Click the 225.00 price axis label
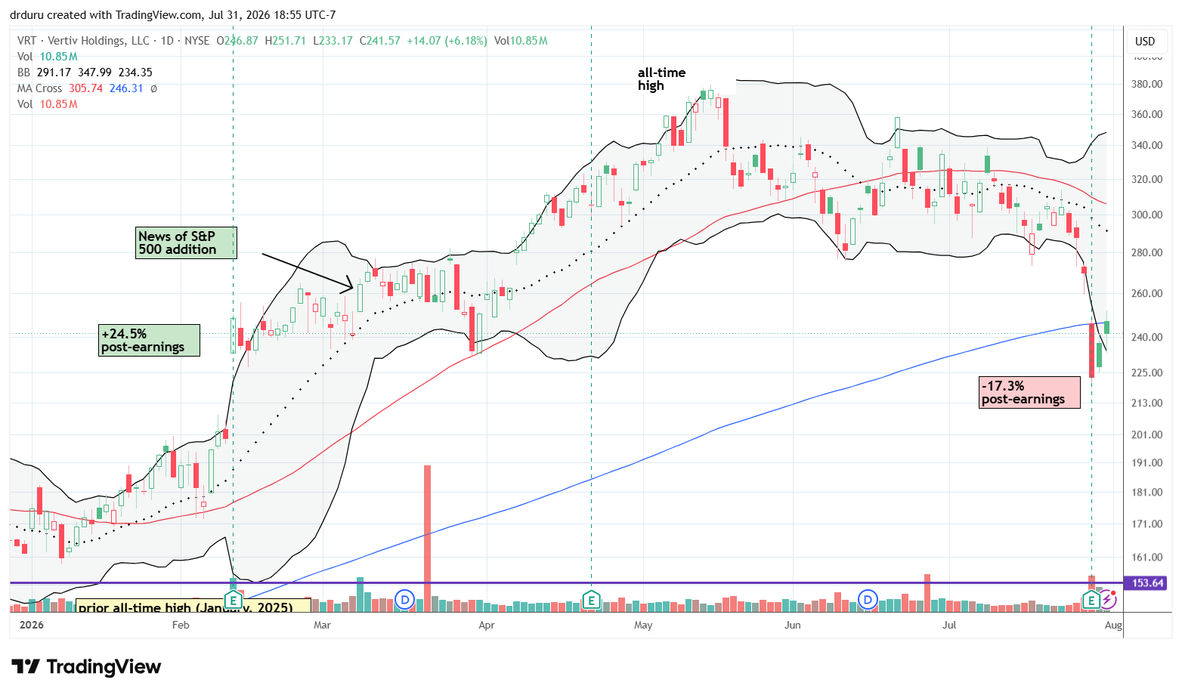1182x695 pixels. coord(1147,373)
